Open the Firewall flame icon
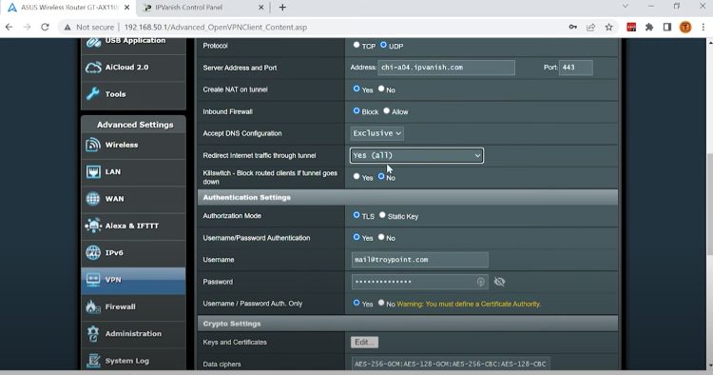Viewport: 713px width, 375px height. point(93,306)
